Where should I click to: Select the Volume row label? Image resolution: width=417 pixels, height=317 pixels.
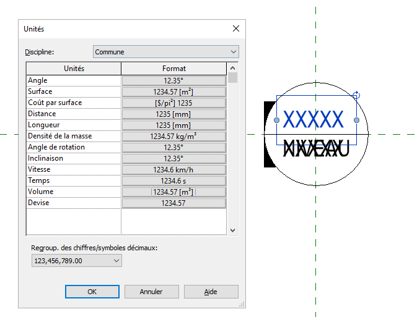point(41,192)
